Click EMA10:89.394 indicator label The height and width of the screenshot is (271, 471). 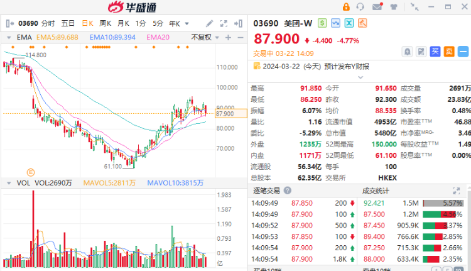pyautogui.click(x=112, y=37)
